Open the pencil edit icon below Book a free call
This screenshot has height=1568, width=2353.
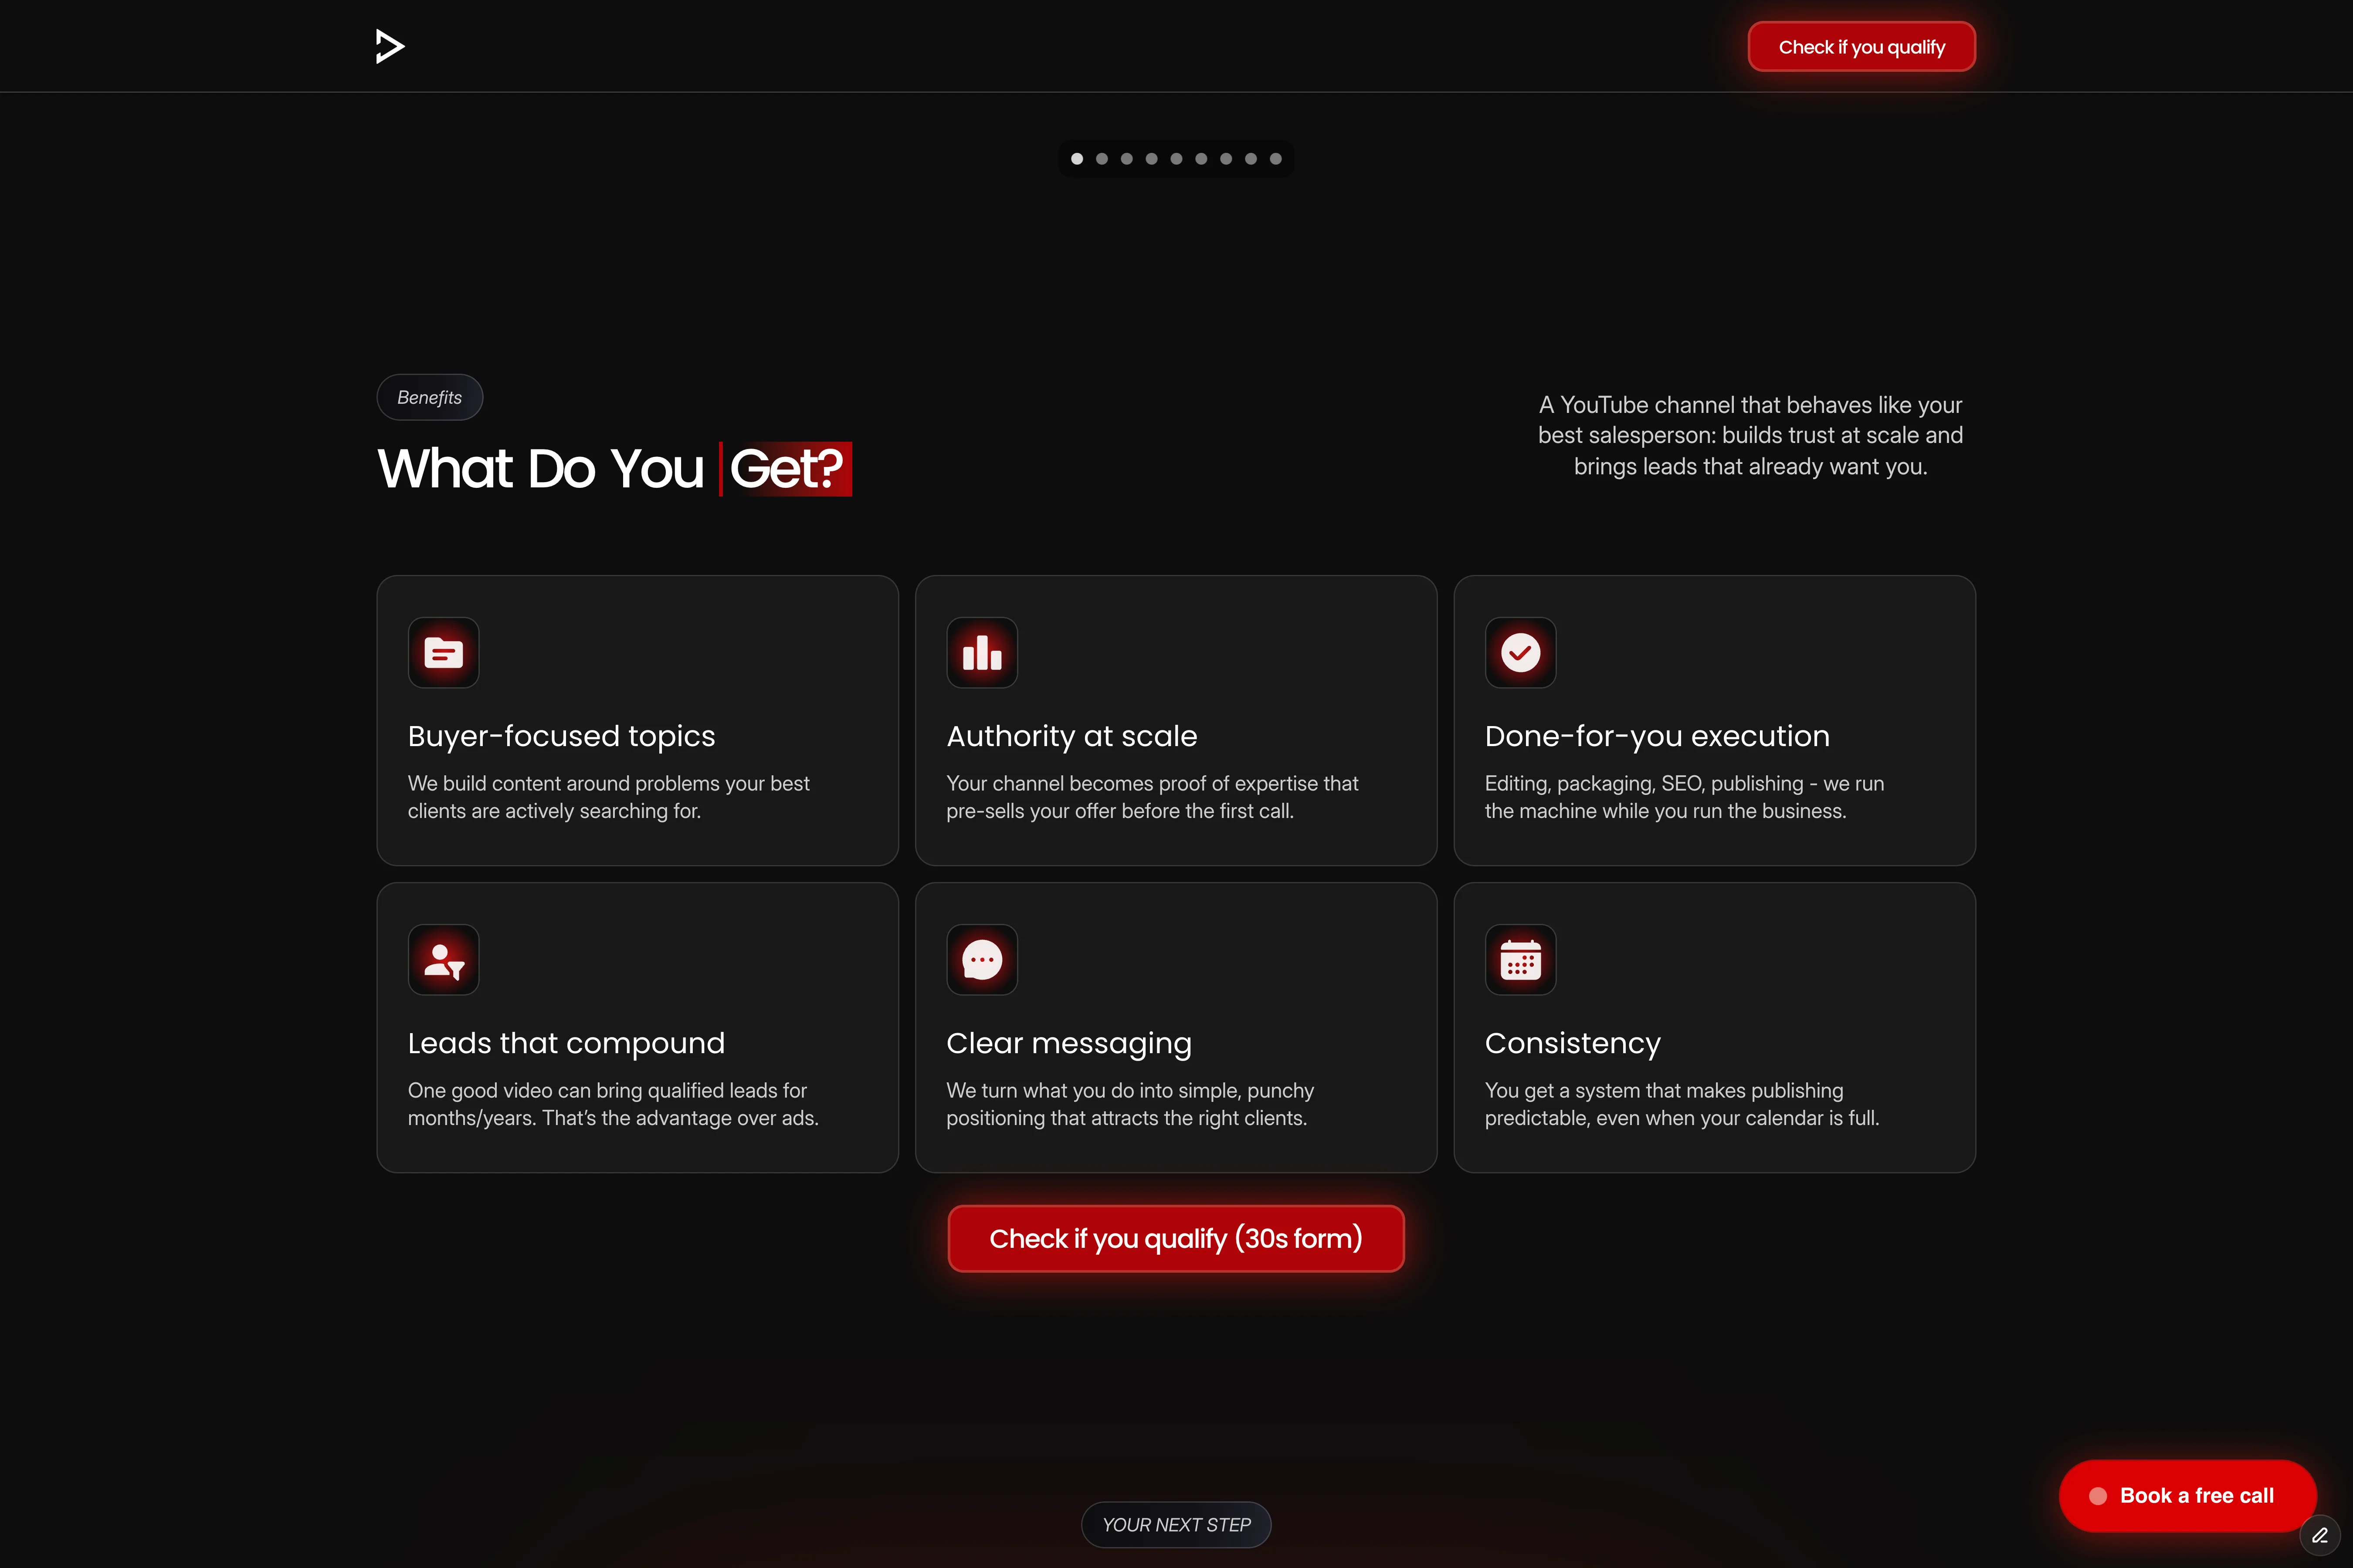2320,1535
